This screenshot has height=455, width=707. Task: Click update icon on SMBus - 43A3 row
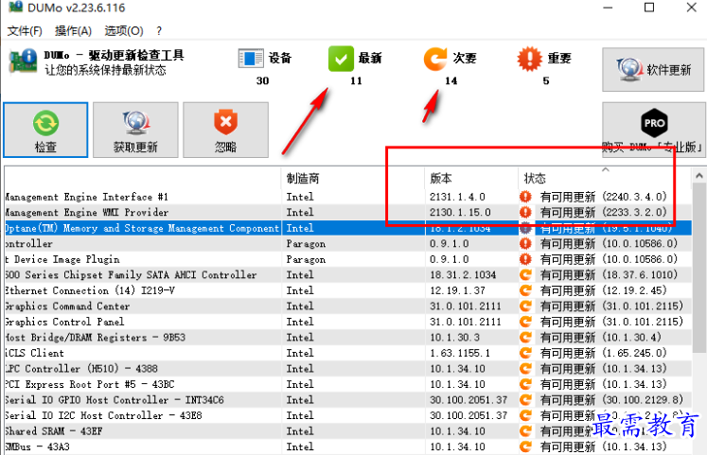coord(525,446)
